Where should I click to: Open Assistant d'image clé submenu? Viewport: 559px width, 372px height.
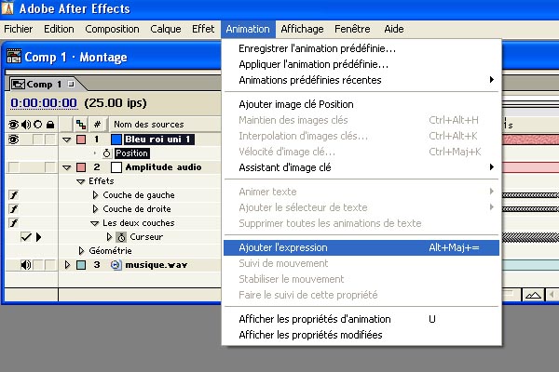[361, 167]
